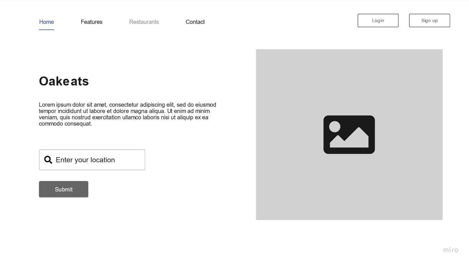Click the circle sun in the placeholder icon

pyautogui.click(x=335, y=127)
